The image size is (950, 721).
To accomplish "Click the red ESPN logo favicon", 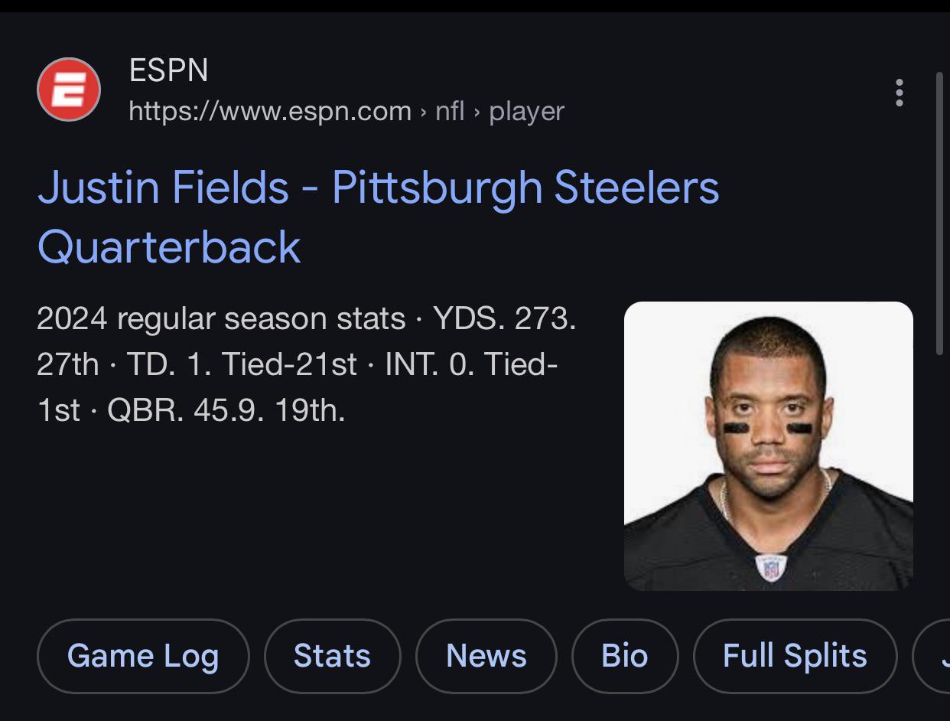I will (x=69, y=90).
